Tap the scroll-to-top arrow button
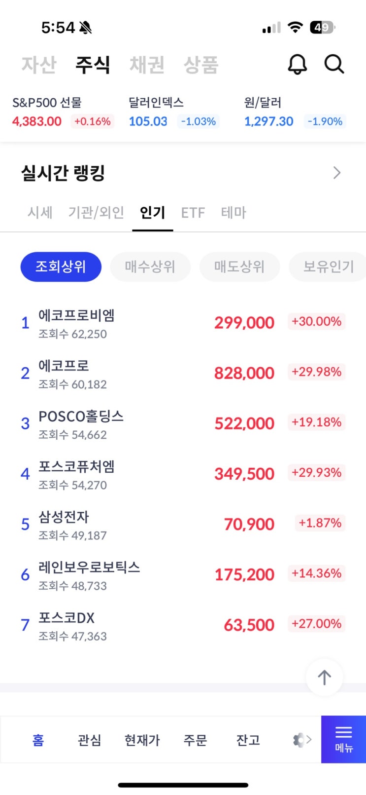366x795 pixels. 324,677
